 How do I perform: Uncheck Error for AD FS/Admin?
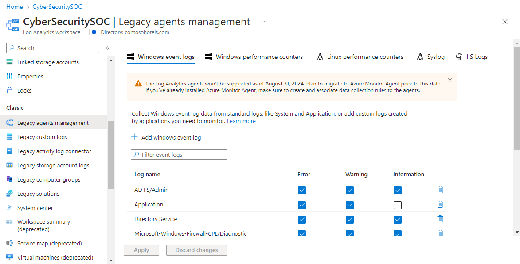pyautogui.click(x=302, y=190)
